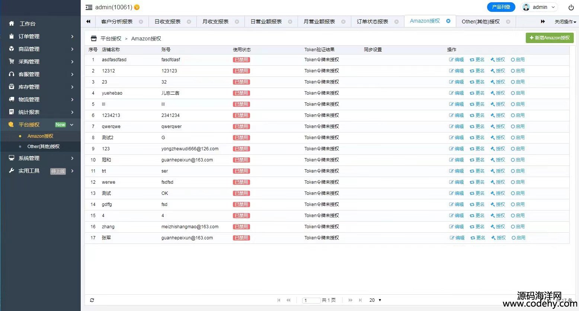
Task: Switch to 日收支报表 tab
Action: pyautogui.click(x=167, y=22)
